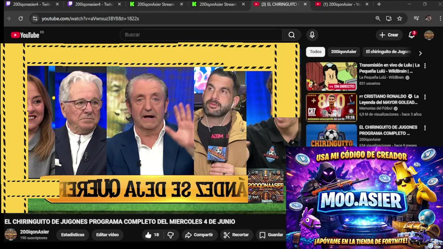Reload the page
The width and height of the screenshot is (443, 249).
pyautogui.click(x=21, y=19)
